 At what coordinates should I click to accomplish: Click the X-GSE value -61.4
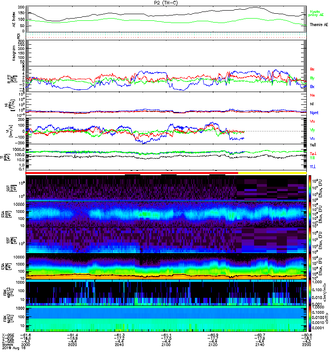(72, 335)
